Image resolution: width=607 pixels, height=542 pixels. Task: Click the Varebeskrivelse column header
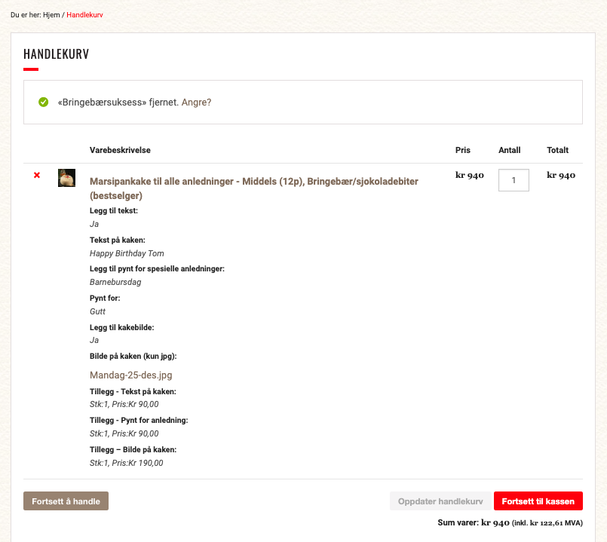coord(120,150)
